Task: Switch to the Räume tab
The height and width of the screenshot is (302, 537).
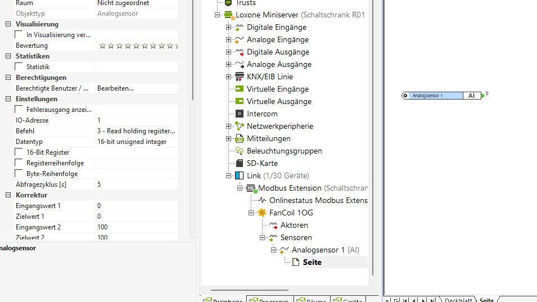Action: click(x=312, y=299)
